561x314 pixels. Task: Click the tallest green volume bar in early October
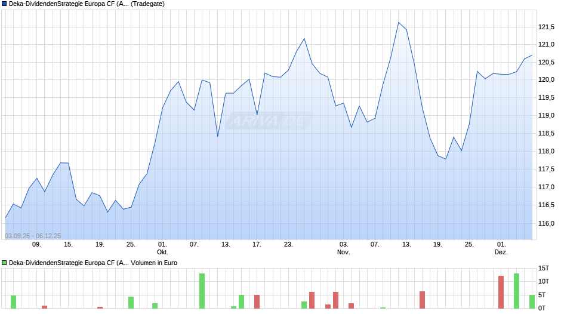pyautogui.click(x=202, y=291)
